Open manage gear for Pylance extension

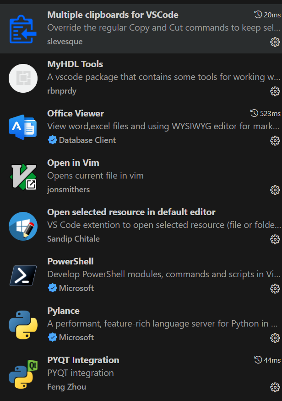(275, 338)
